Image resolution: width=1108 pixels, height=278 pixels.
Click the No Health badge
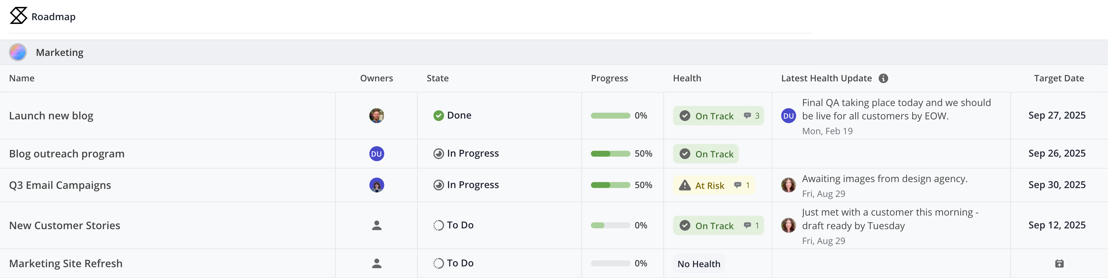pyautogui.click(x=699, y=264)
